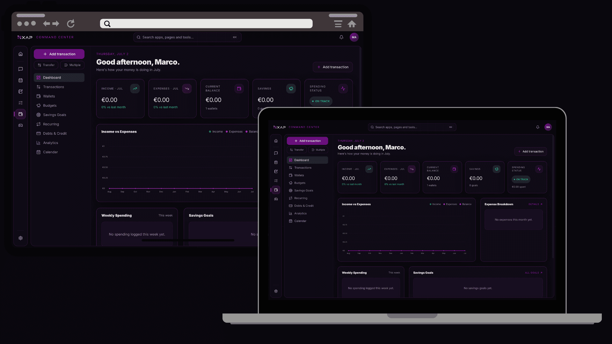Screen dimensions: 612x344
Task: Click the Balance legend dot on the laptop chart
Action: coord(460,204)
